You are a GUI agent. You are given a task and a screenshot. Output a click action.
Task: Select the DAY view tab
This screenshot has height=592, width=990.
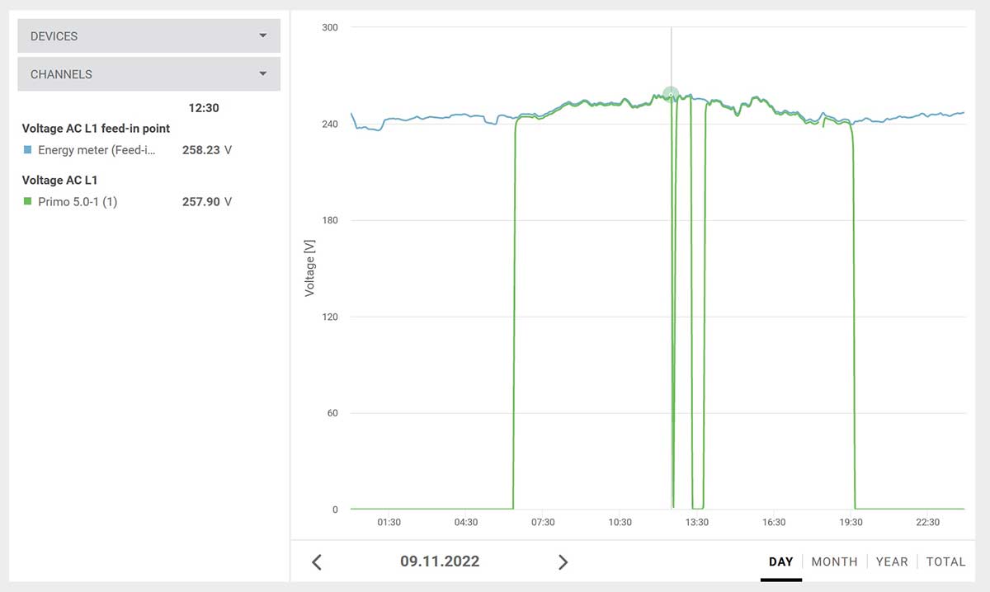[781, 561]
